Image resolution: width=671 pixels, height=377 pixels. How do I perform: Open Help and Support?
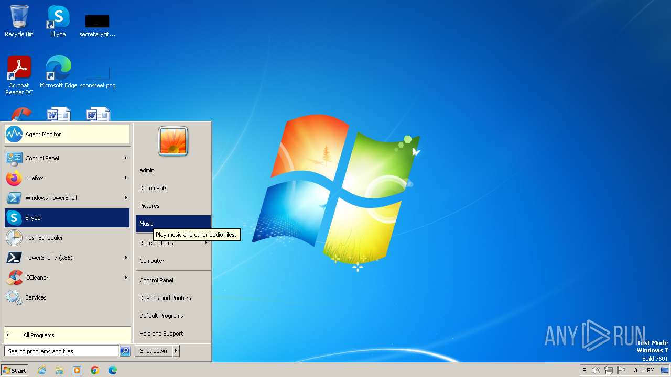tap(173, 334)
